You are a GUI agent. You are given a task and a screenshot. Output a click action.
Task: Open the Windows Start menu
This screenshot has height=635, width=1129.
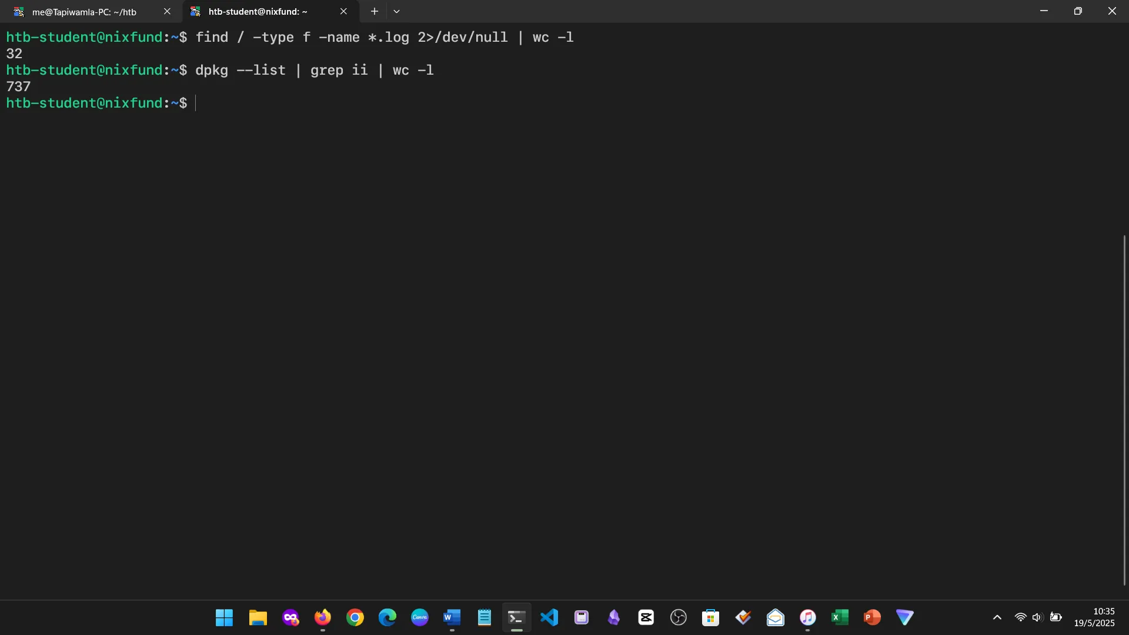coord(224,617)
